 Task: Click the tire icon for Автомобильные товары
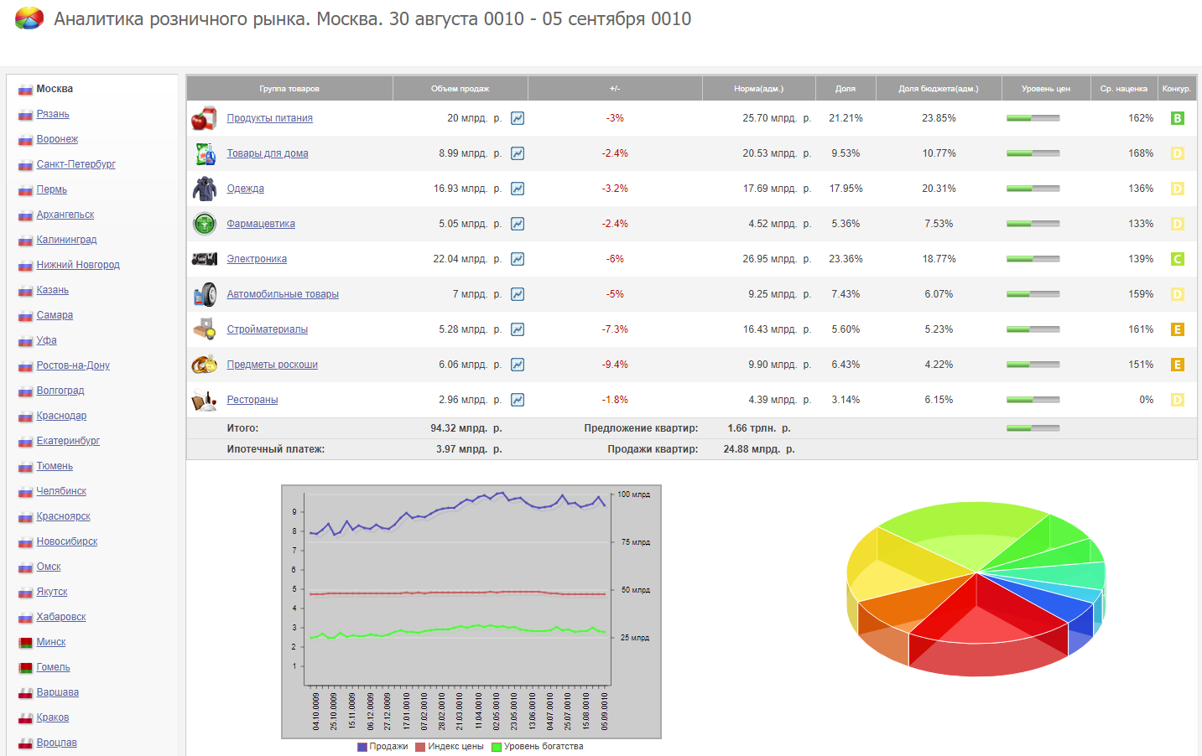tap(204, 294)
